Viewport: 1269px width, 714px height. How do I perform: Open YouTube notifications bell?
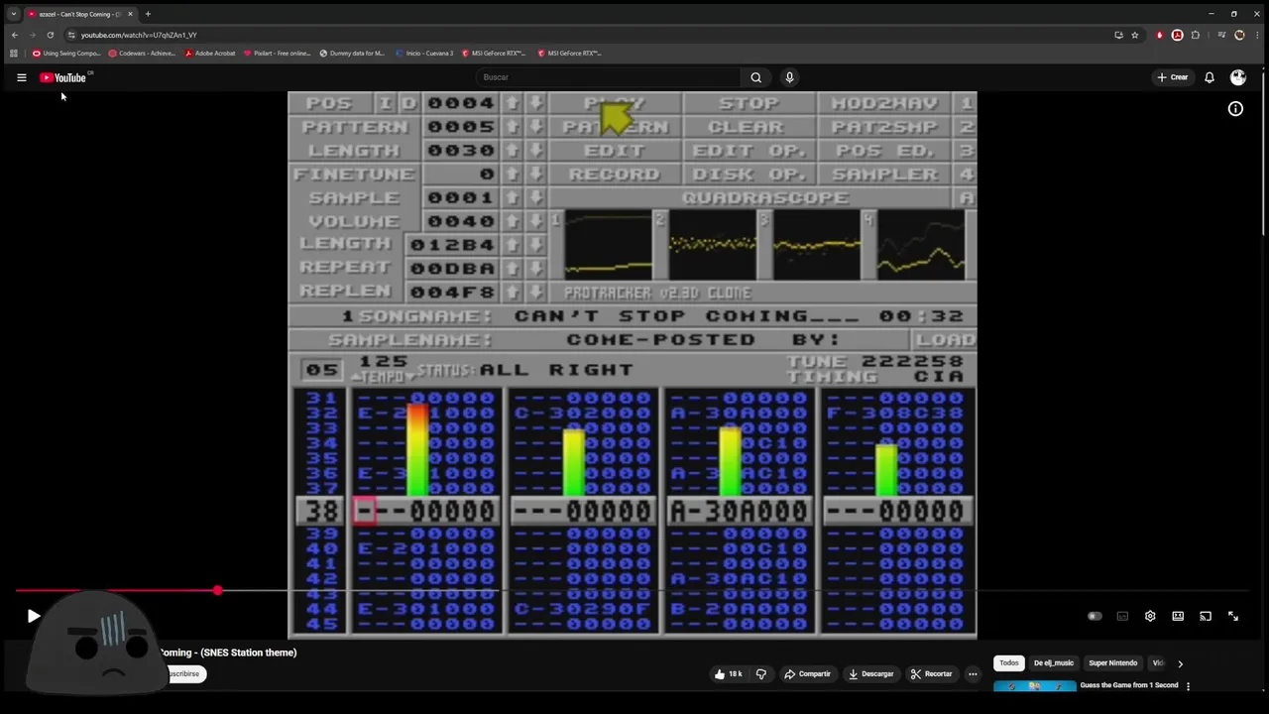coord(1210,77)
